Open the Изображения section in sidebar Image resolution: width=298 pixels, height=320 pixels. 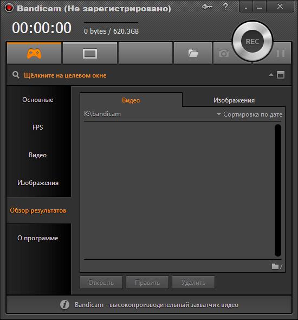click(x=38, y=183)
